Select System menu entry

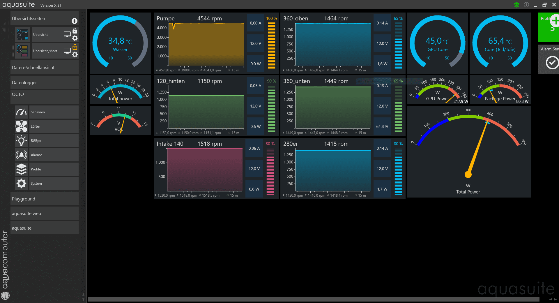[54, 184]
